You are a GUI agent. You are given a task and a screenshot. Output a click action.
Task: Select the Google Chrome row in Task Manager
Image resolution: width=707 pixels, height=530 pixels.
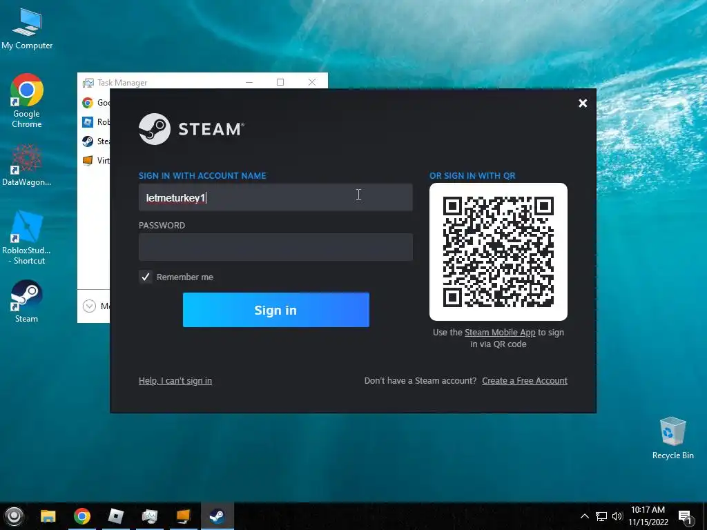pyautogui.click(x=95, y=102)
